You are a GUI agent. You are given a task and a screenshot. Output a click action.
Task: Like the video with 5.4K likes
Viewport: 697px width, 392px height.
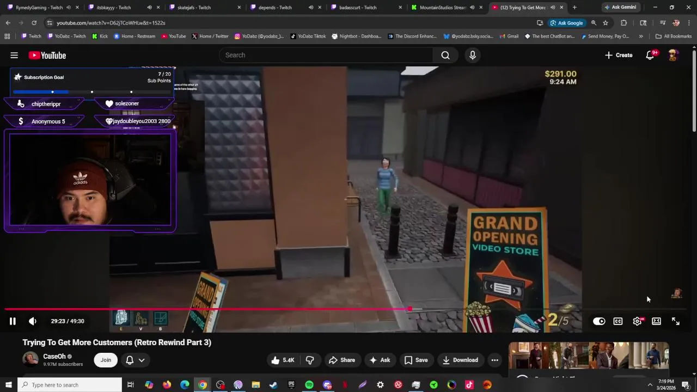283,360
